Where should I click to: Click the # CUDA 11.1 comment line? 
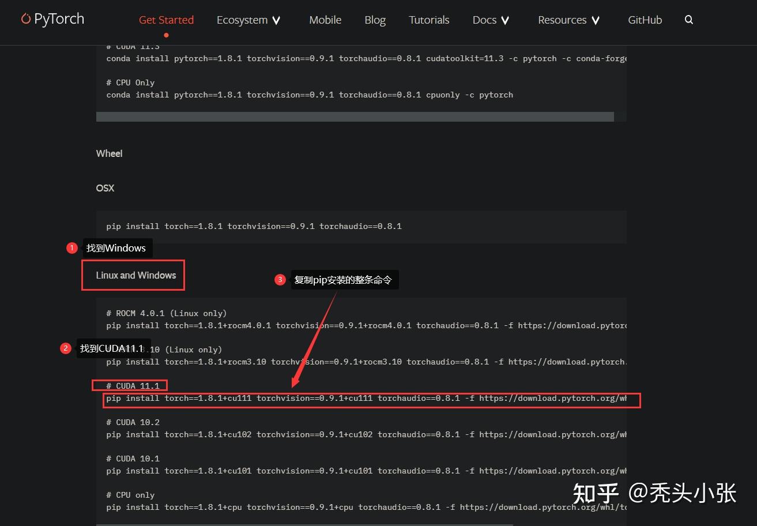point(133,386)
